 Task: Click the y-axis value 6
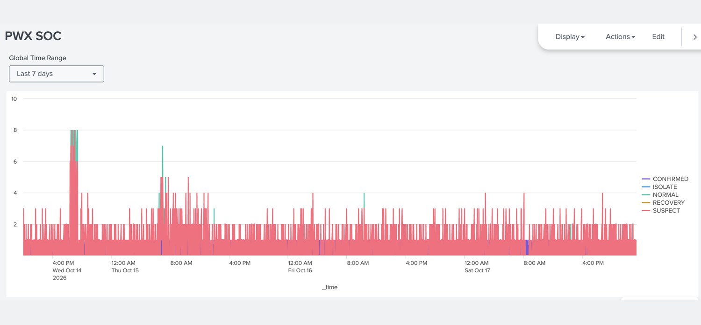coord(15,162)
